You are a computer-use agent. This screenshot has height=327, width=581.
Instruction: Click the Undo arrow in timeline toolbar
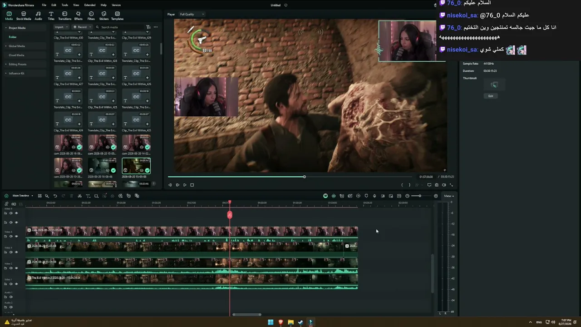click(x=55, y=196)
